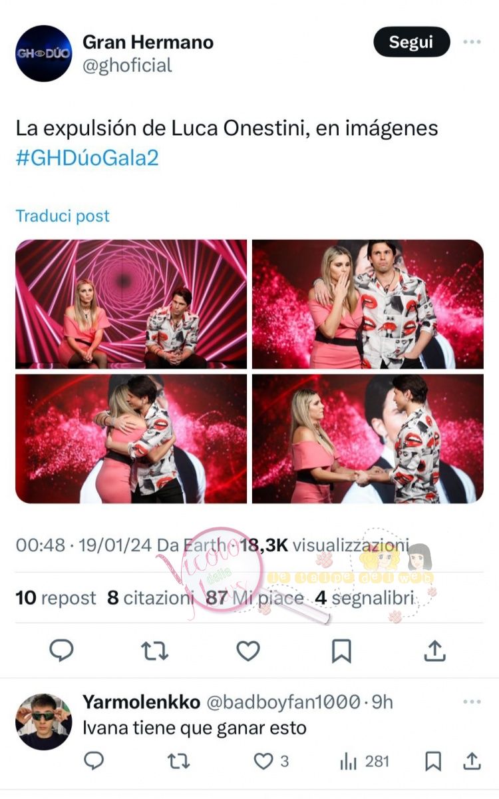The width and height of the screenshot is (499, 799).
Task: Reply to the main post via comment icon
Action: pyautogui.click(x=61, y=651)
